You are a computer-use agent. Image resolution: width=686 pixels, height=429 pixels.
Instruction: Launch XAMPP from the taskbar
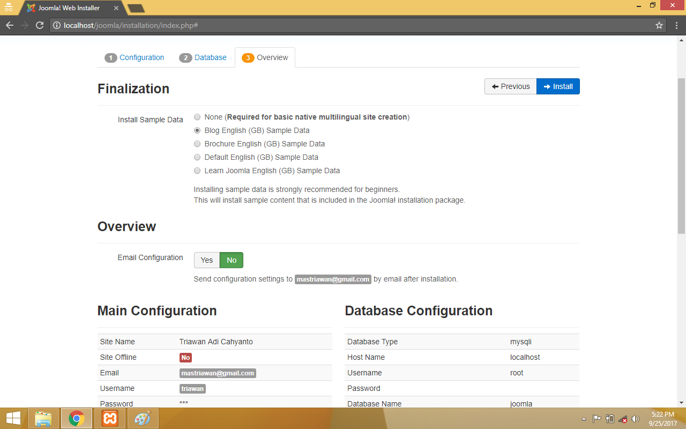[x=110, y=418]
